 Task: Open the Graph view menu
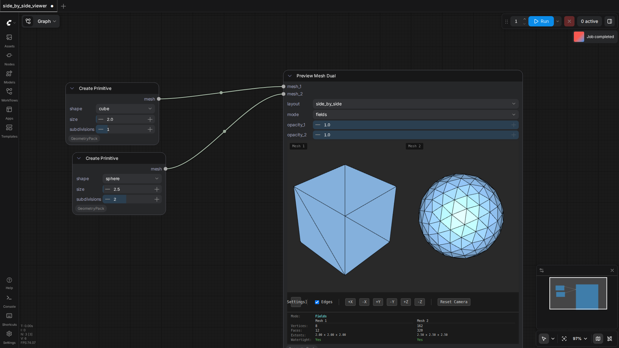tap(41, 21)
